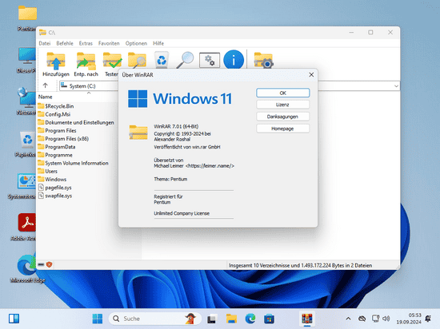
Task: Sort the list by Name column header
Action: (x=45, y=97)
